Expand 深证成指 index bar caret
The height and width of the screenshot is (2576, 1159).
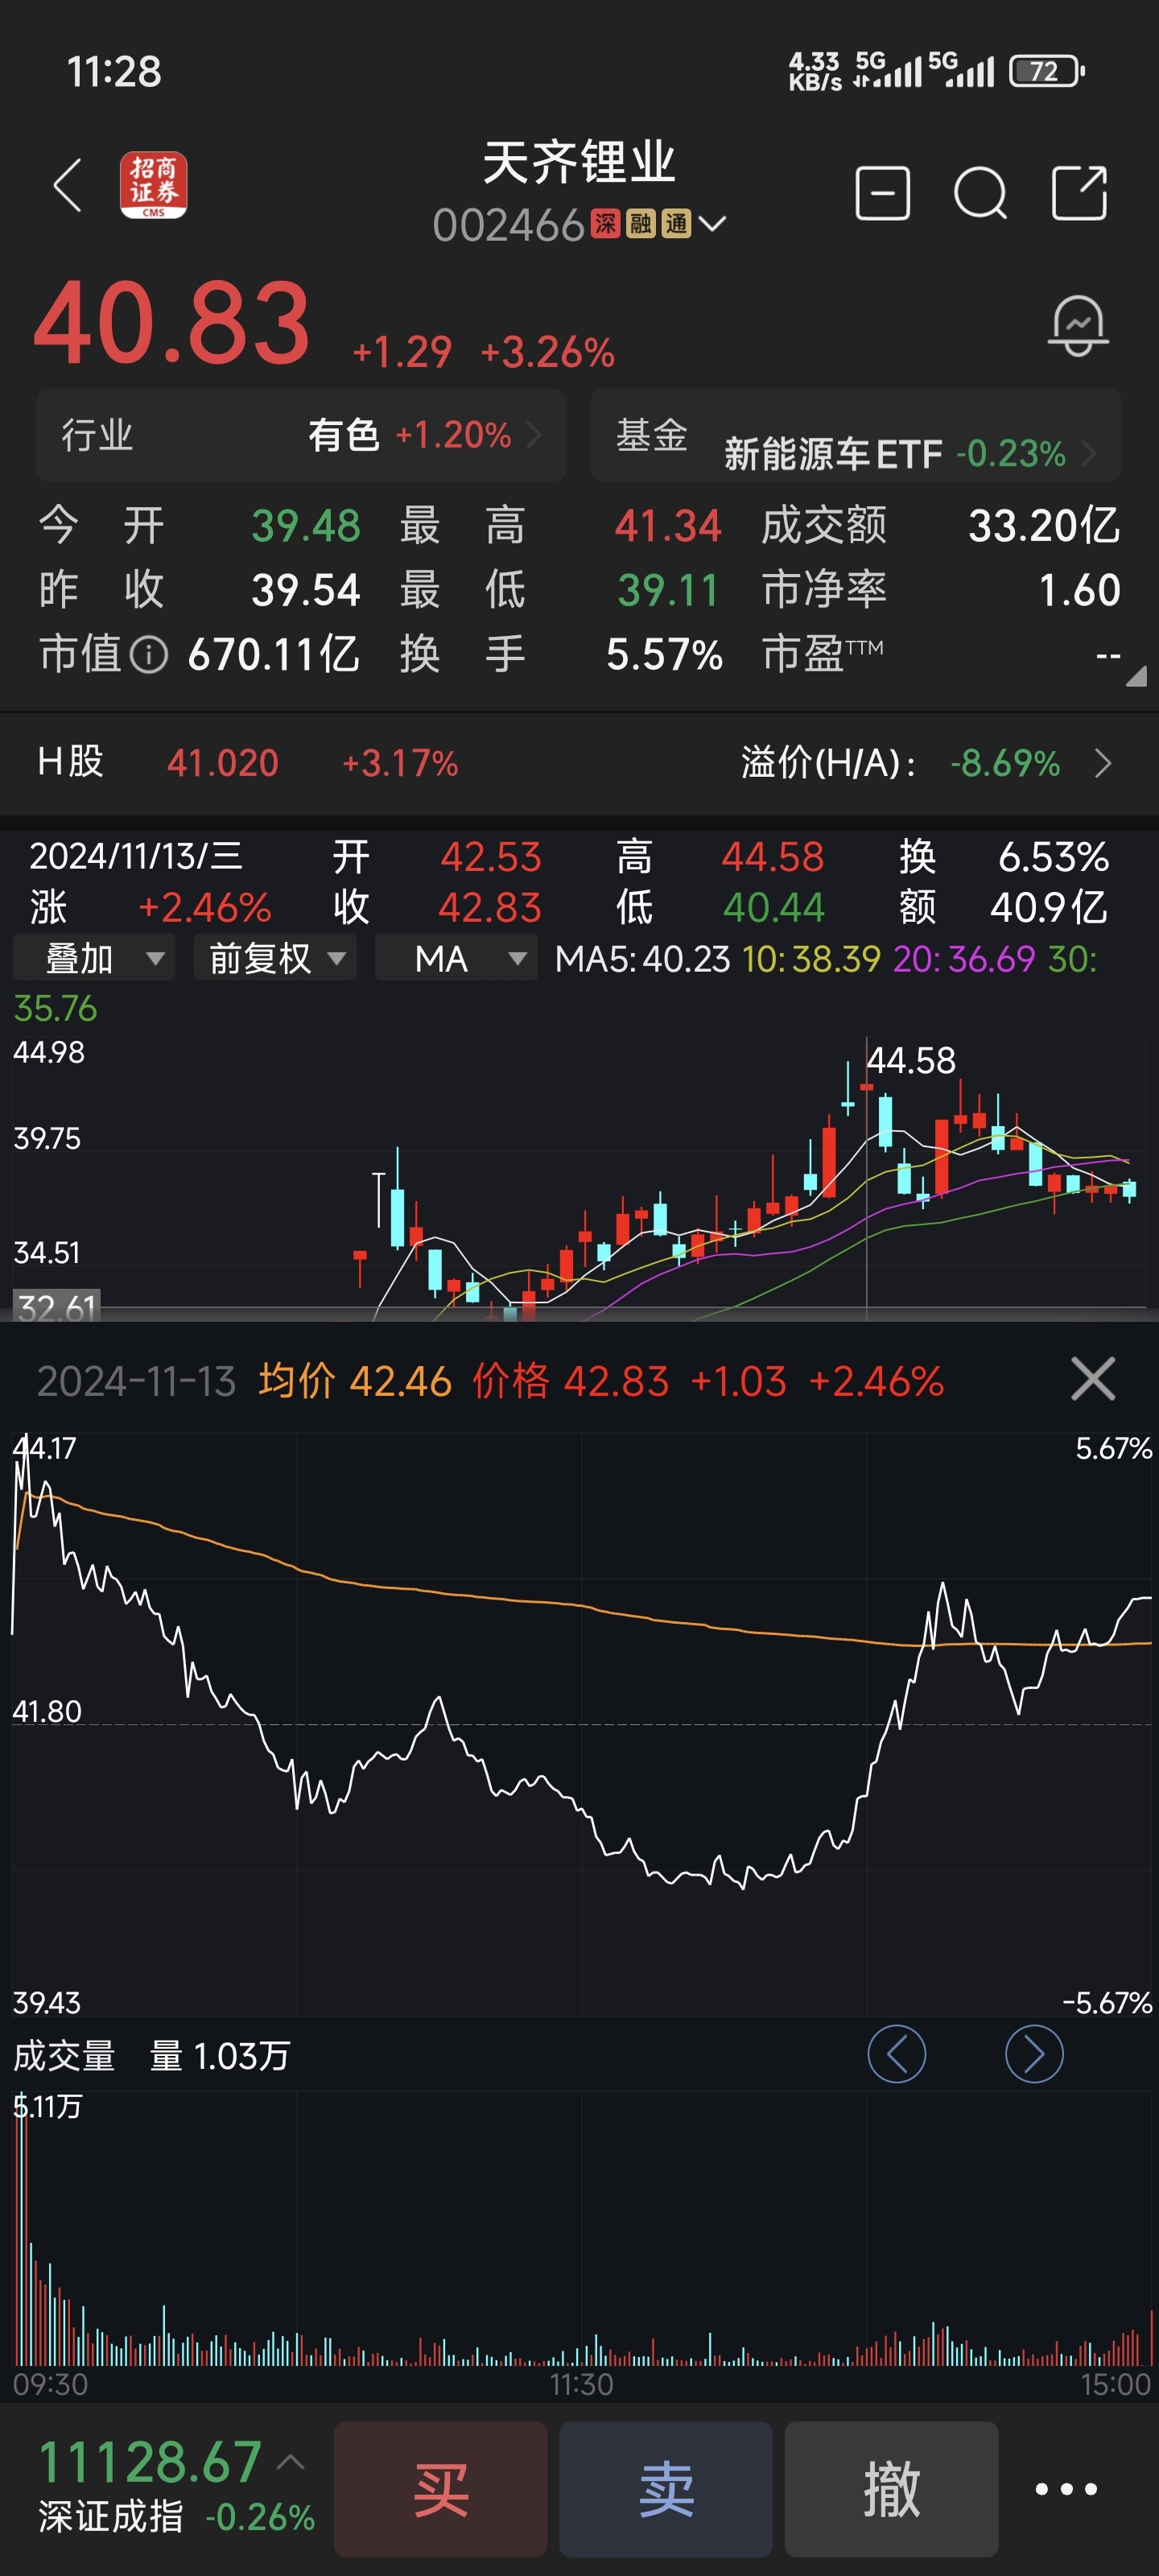[x=290, y=2461]
